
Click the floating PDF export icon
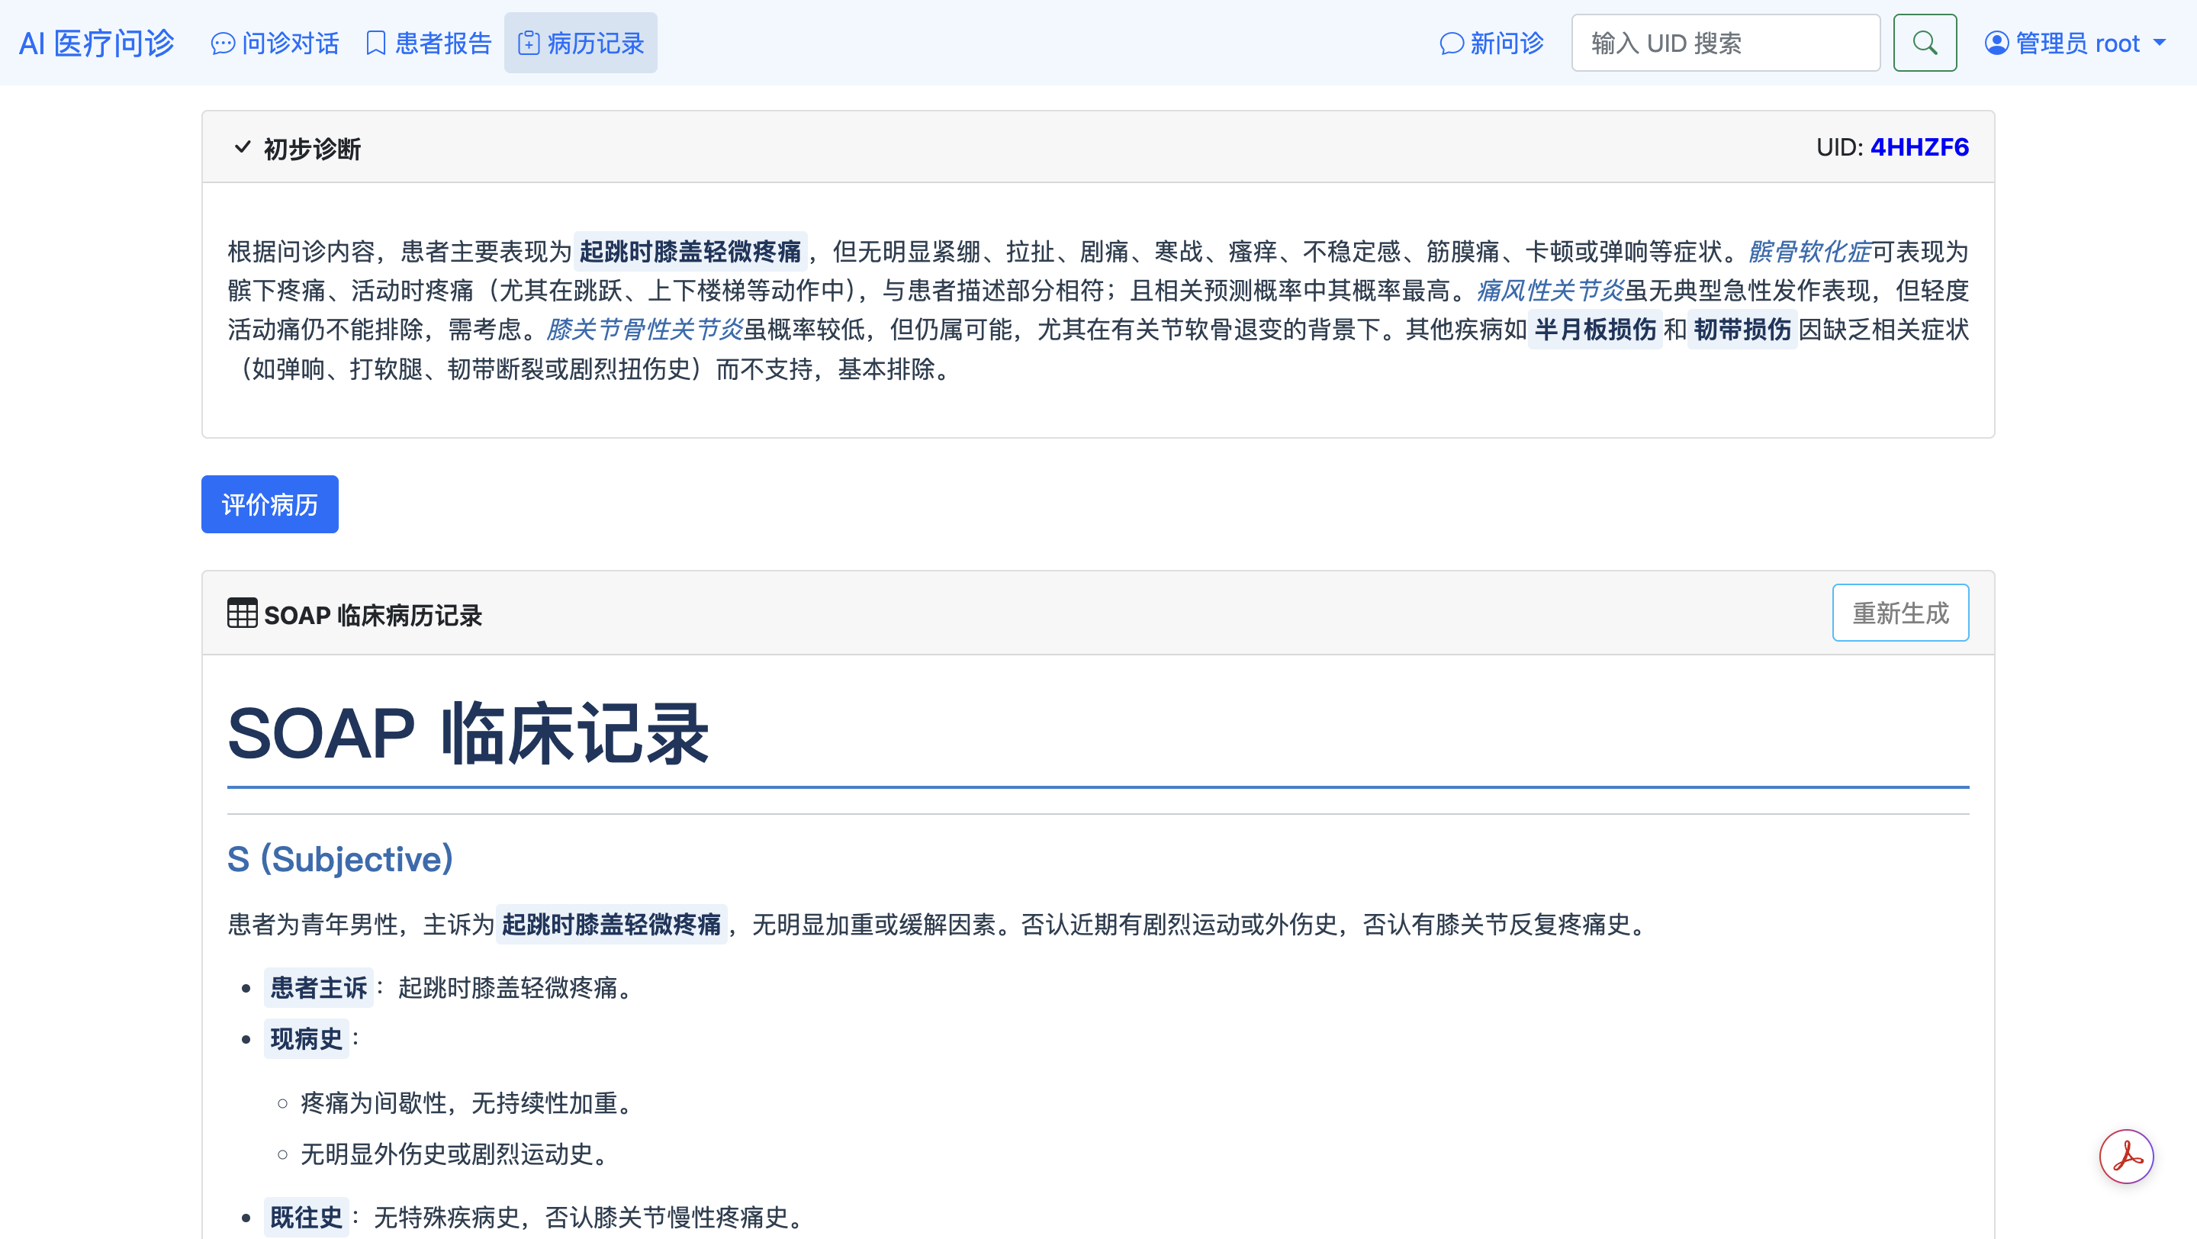[2125, 1157]
